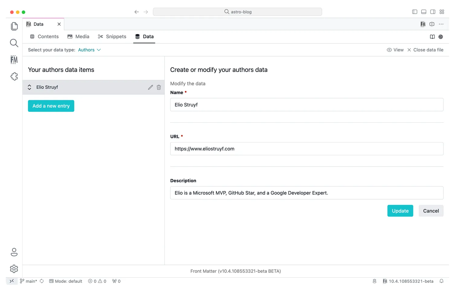The height and width of the screenshot is (291, 455).
Task: Open the Authors data type dropdown
Action: (x=89, y=50)
